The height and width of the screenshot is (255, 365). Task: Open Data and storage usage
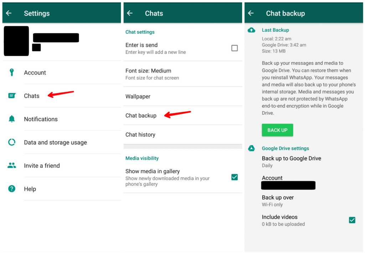click(62, 142)
